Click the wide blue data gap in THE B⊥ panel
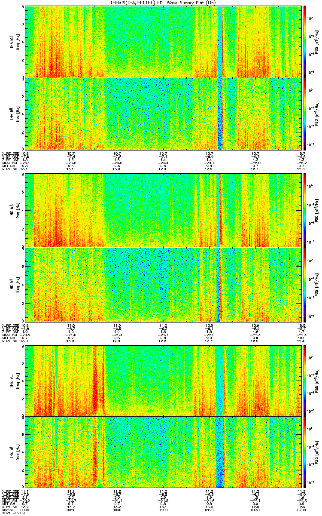 pyautogui.click(x=219, y=381)
